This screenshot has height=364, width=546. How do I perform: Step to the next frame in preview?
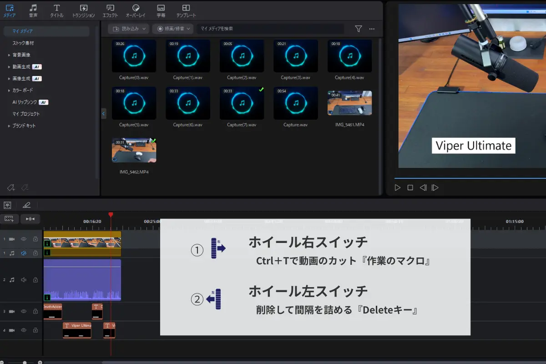tap(435, 187)
